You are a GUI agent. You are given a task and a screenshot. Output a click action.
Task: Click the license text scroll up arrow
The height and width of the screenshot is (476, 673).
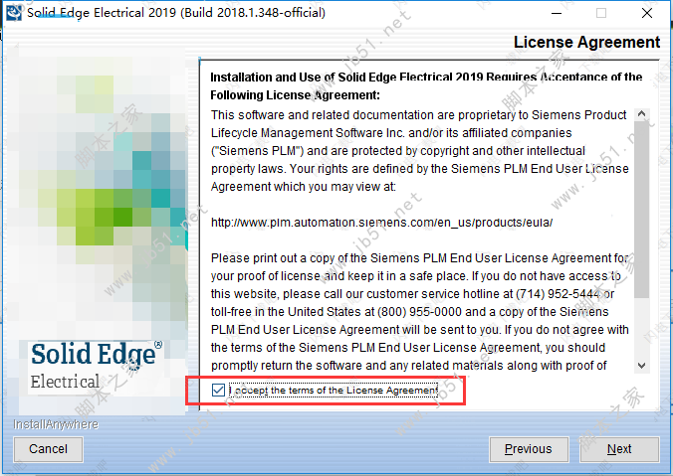(642, 114)
